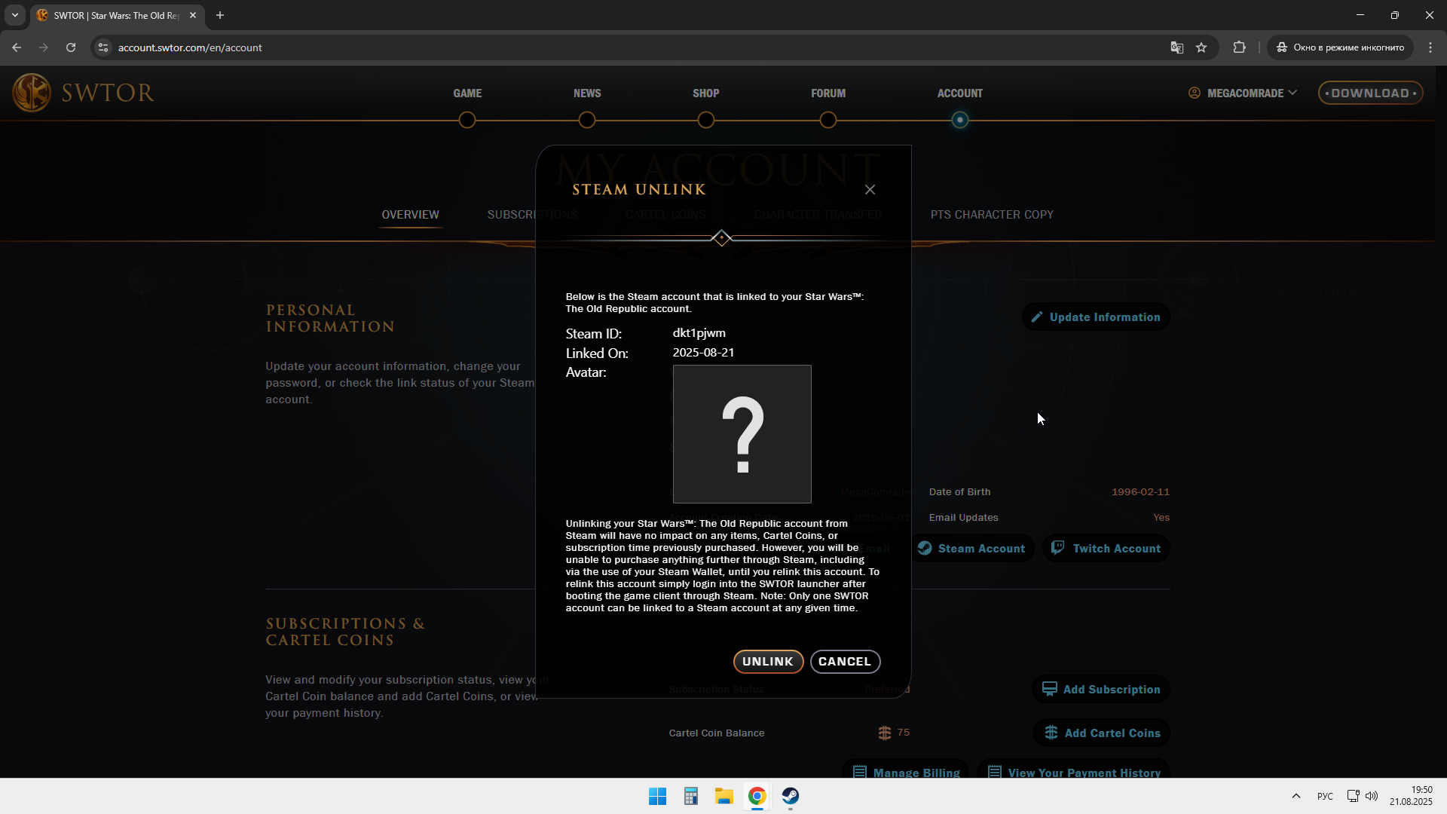The image size is (1447, 814).
Task: Click the Twitch Account button
Action: [x=1106, y=549]
